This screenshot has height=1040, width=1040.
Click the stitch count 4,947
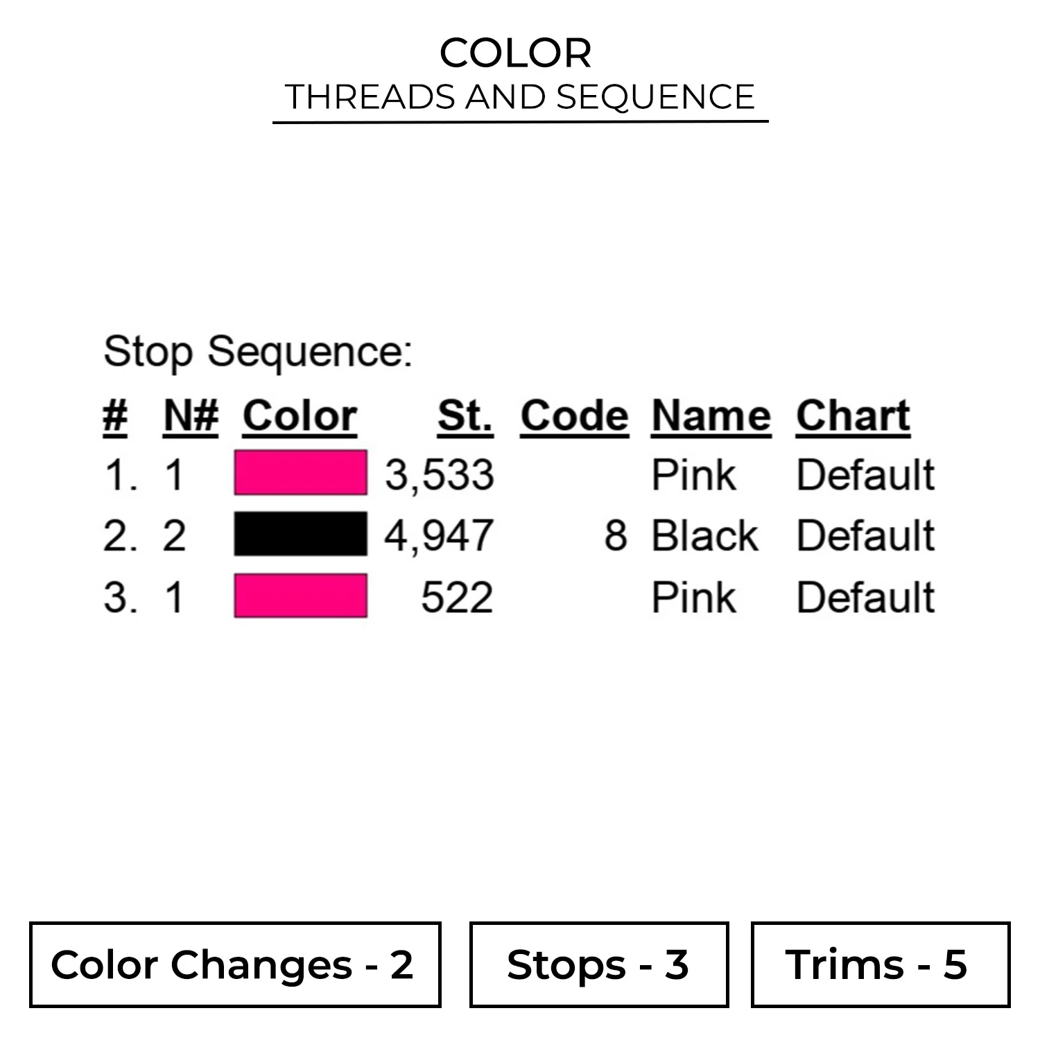[440, 536]
